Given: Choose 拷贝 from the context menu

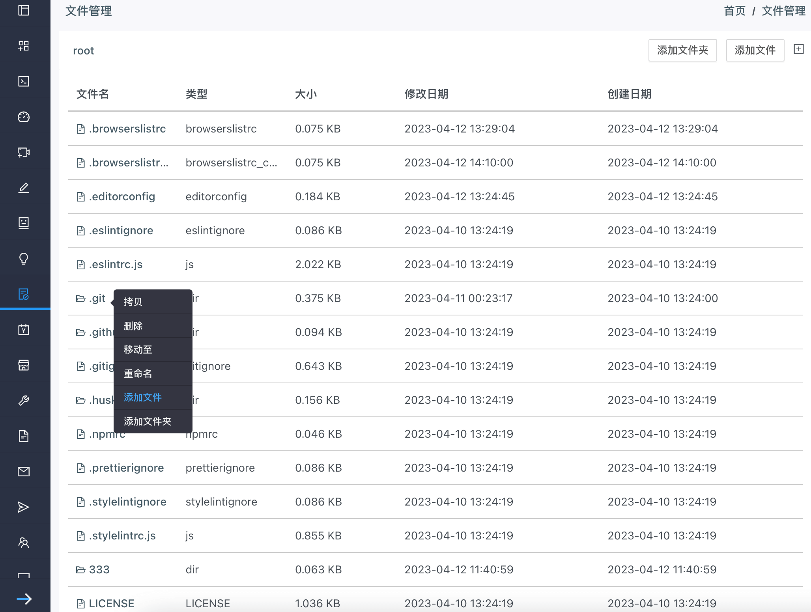Looking at the screenshot, I should tap(133, 302).
